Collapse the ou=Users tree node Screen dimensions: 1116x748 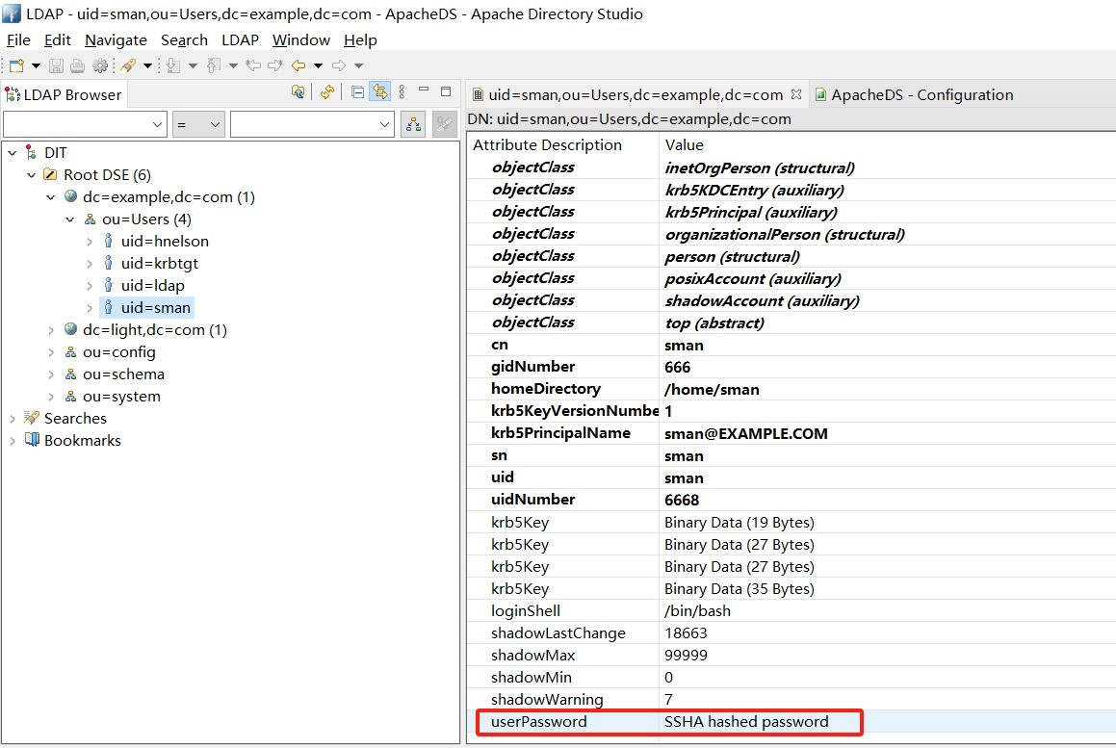(x=70, y=219)
